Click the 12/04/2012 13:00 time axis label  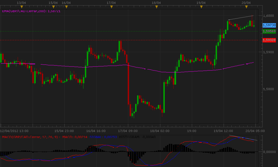14,131
